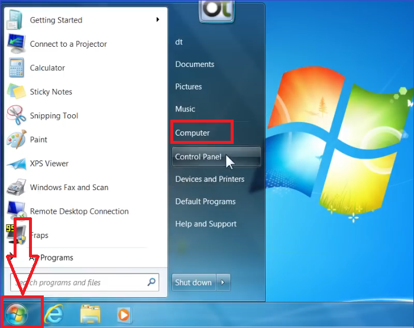Select the "Snipping Tool" label
414x328 pixels.
click(54, 115)
